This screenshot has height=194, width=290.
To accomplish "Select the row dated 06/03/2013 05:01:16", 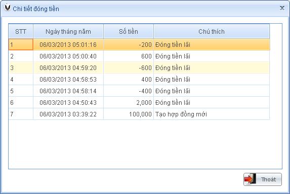I will [x=139, y=44].
